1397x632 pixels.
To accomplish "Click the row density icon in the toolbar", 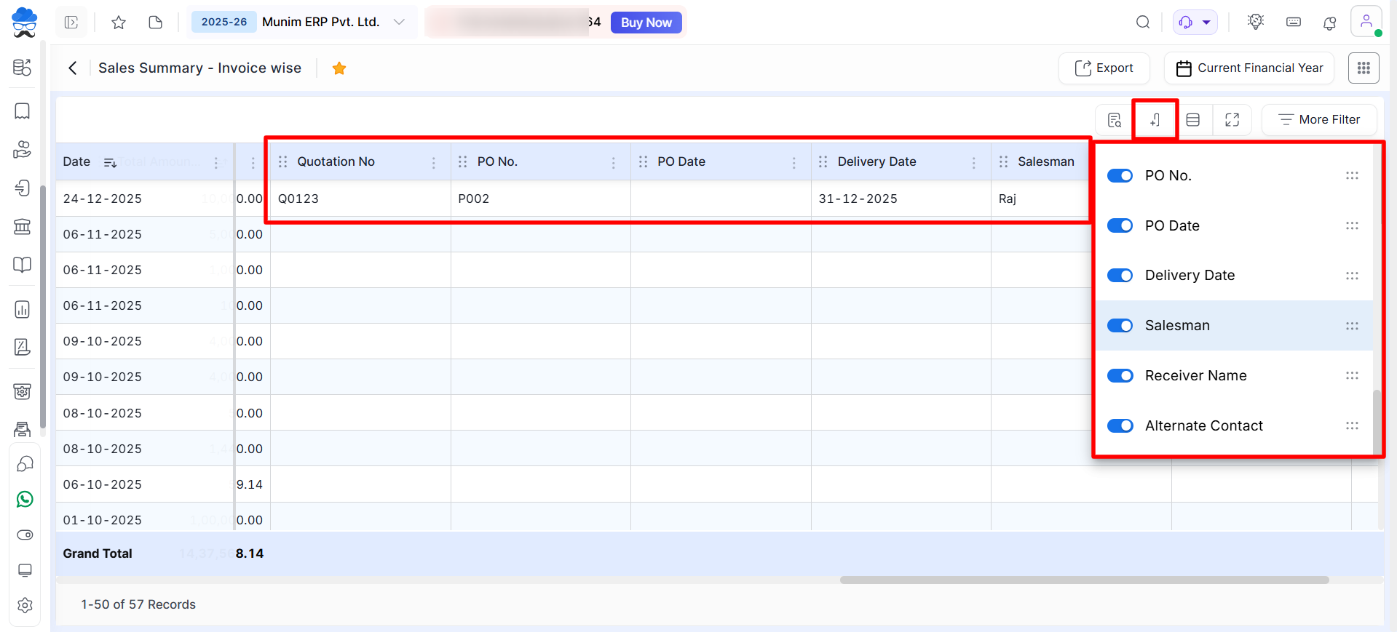I will (x=1193, y=120).
